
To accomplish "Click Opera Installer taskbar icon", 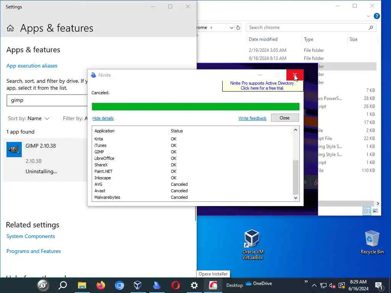I will [213, 285].
